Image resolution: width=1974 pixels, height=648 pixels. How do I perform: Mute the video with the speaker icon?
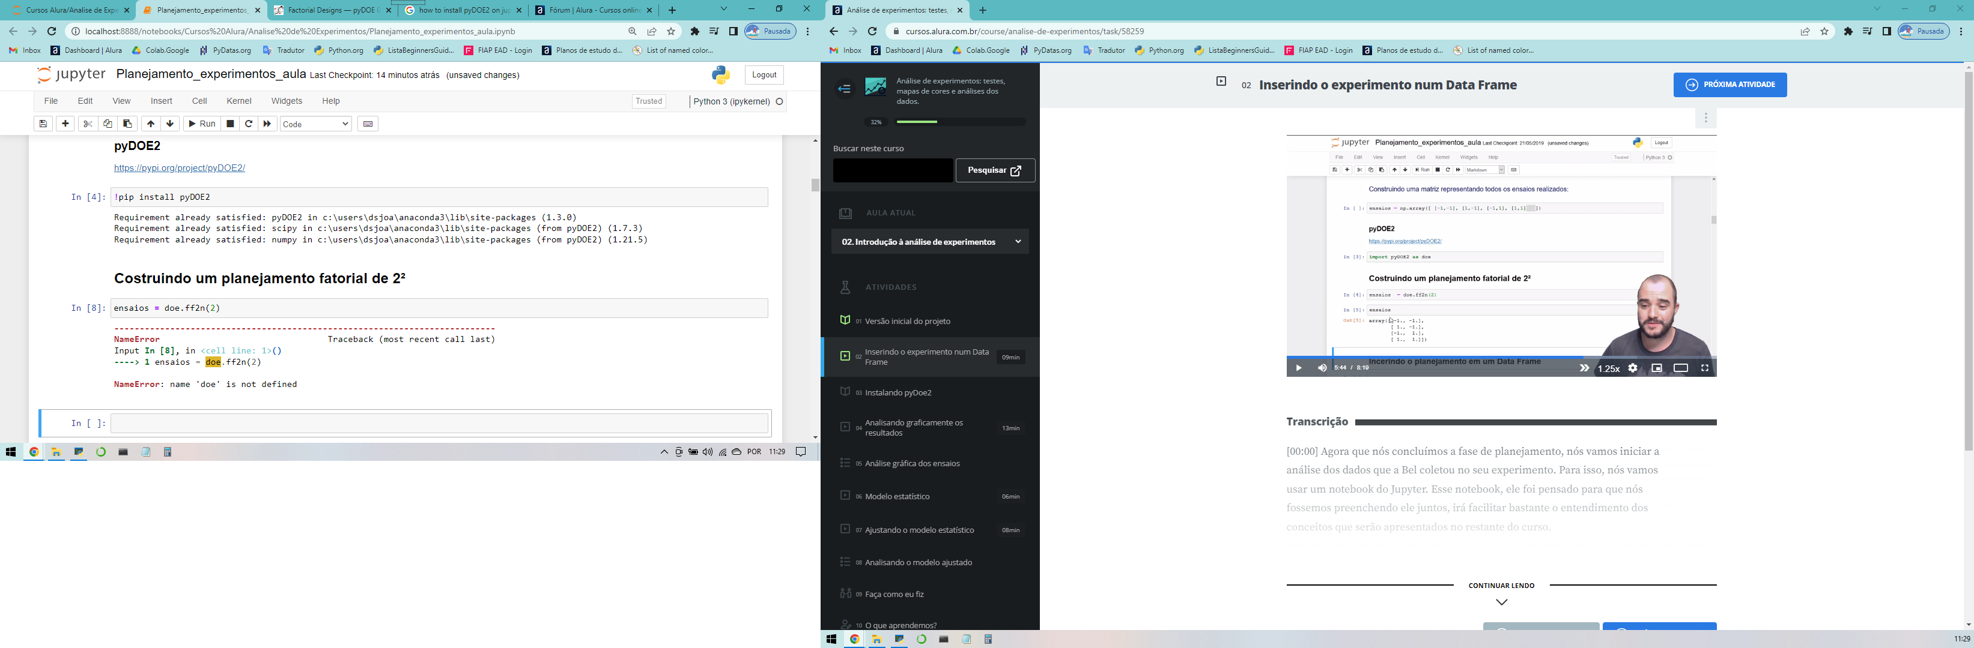(x=1322, y=368)
